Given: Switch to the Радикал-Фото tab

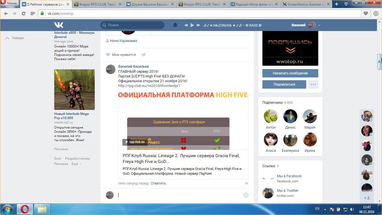Looking at the screenshot, I should pos(254,4).
